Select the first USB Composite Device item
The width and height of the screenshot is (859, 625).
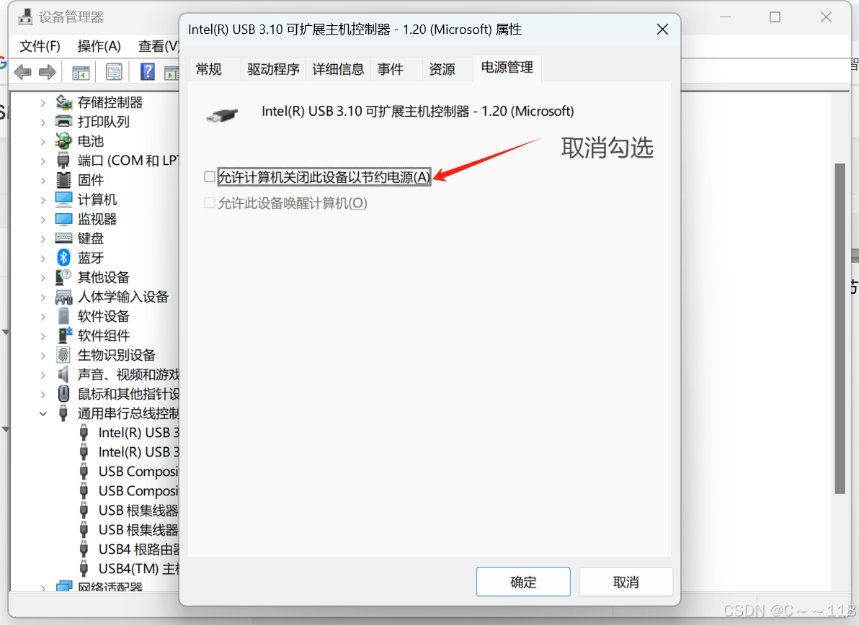click(139, 472)
